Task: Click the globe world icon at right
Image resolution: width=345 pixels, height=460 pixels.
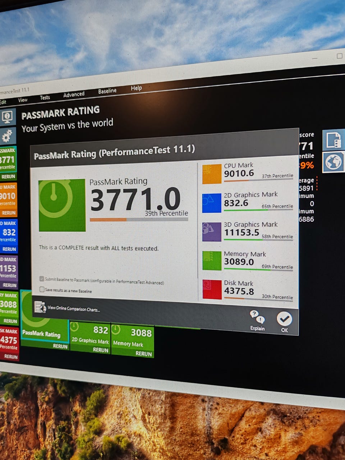Action: point(333,162)
